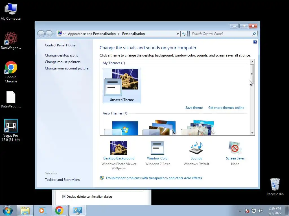Screen dimensions: 289x216
Task: Open Taskbar and Start Menu link
Action: point(62,180)
